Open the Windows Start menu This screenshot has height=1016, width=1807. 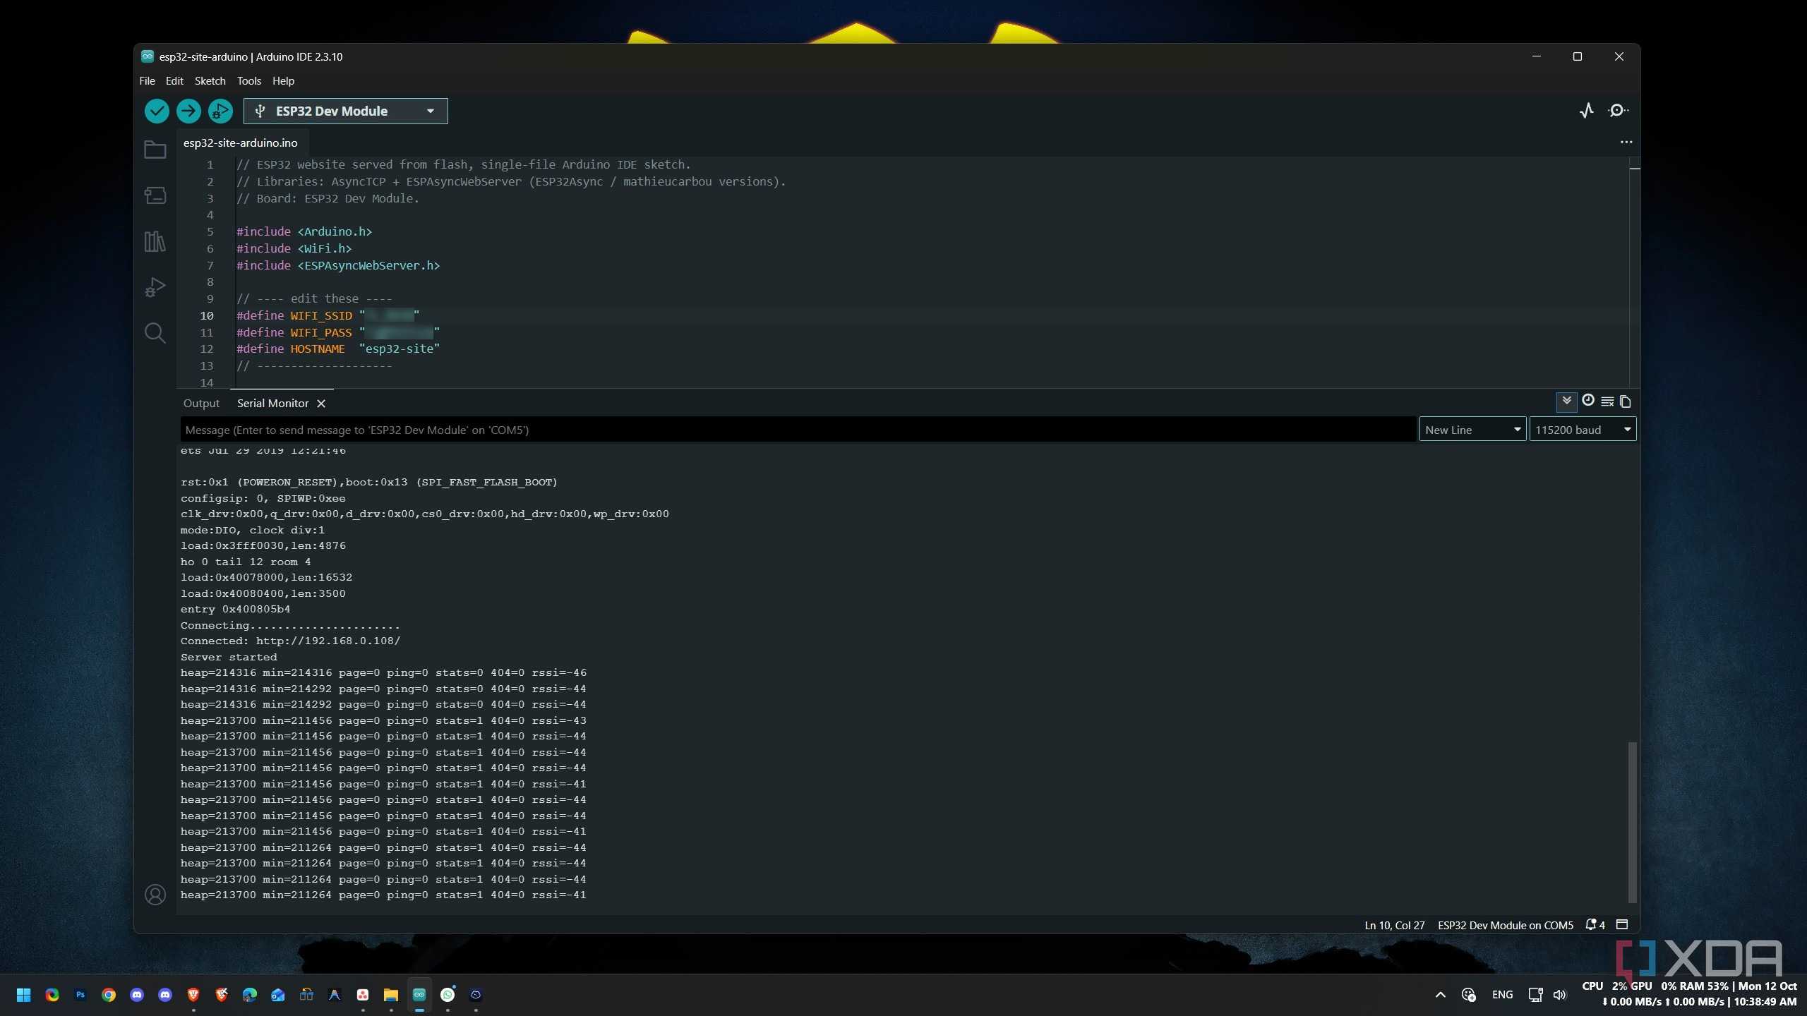(24, 995)
